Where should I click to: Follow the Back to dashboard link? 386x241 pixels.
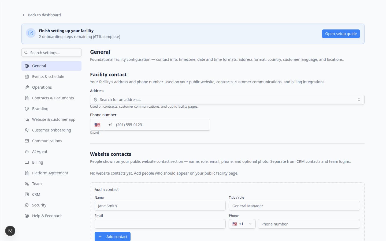point(42,15)
